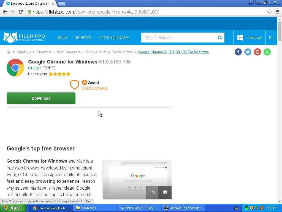
Task: Go to Browsers breadcrumb
Action: click(44, 52)
